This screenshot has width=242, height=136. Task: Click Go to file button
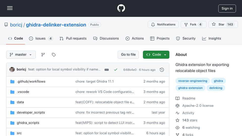tap(128, 55)
